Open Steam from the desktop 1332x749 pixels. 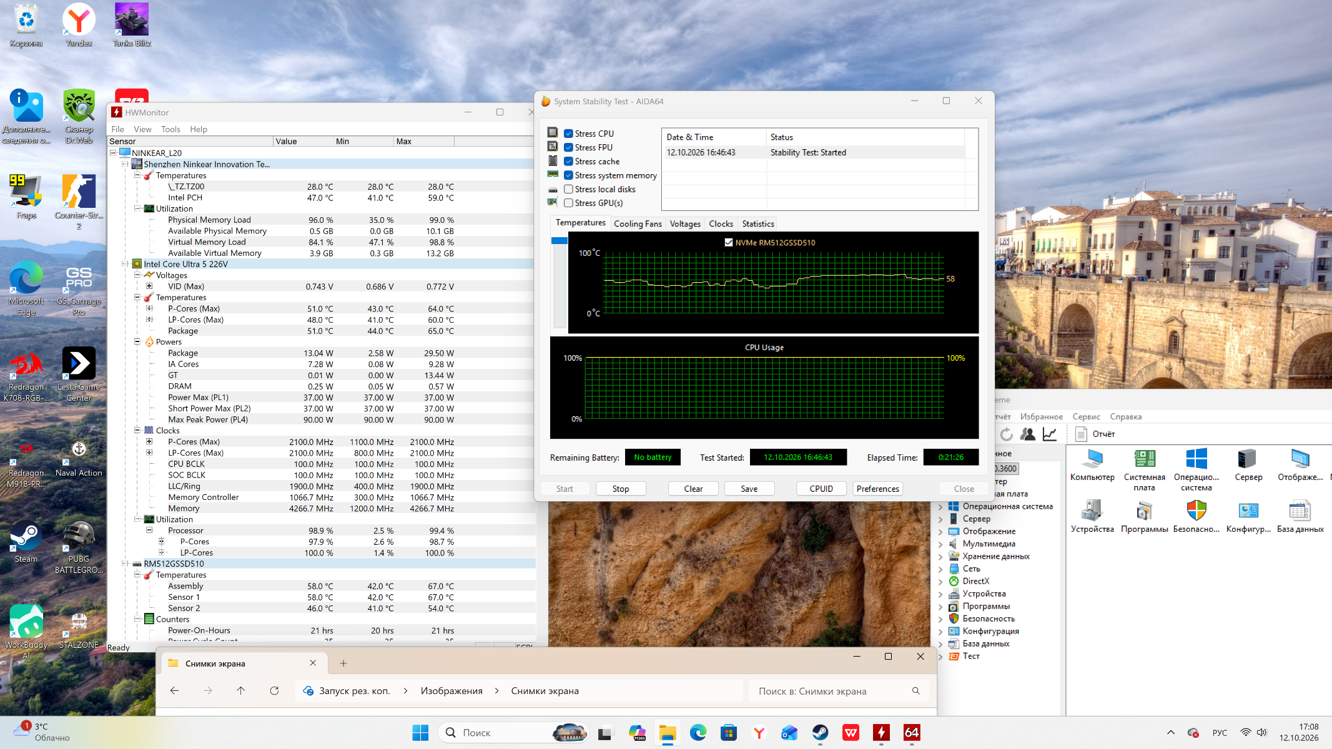(26, 542)
